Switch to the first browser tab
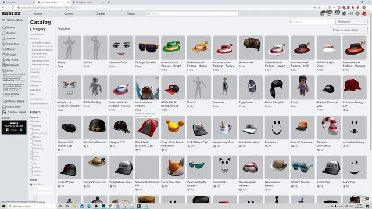 [x=18, y=2]
